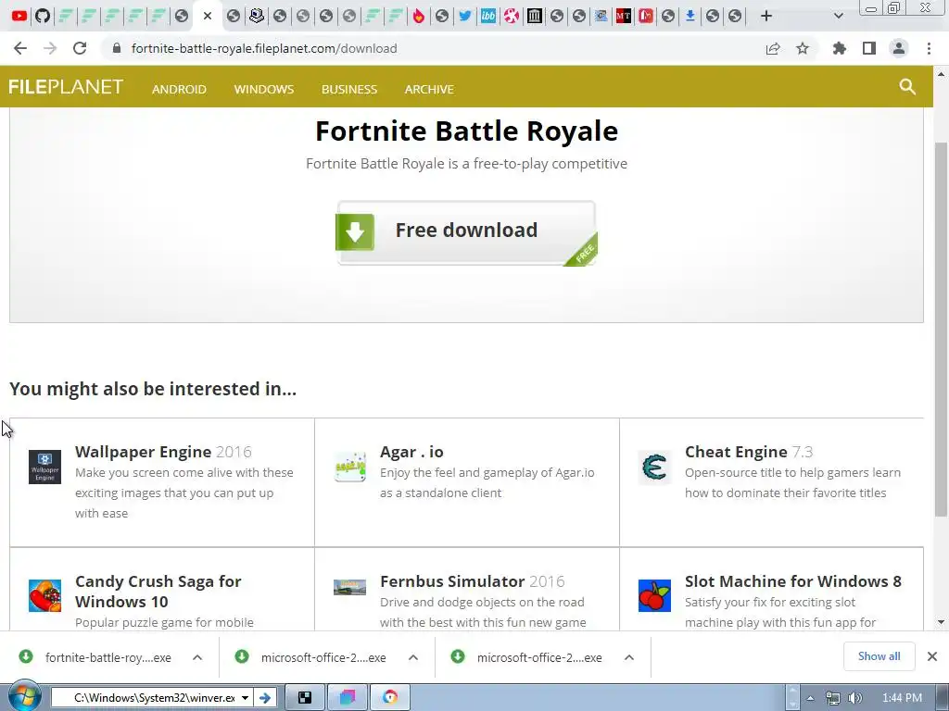Image resolution: width=949 pixels, height=711 pixels.
Task: Open the ANDROID menu item
Action: pos(179,90)
